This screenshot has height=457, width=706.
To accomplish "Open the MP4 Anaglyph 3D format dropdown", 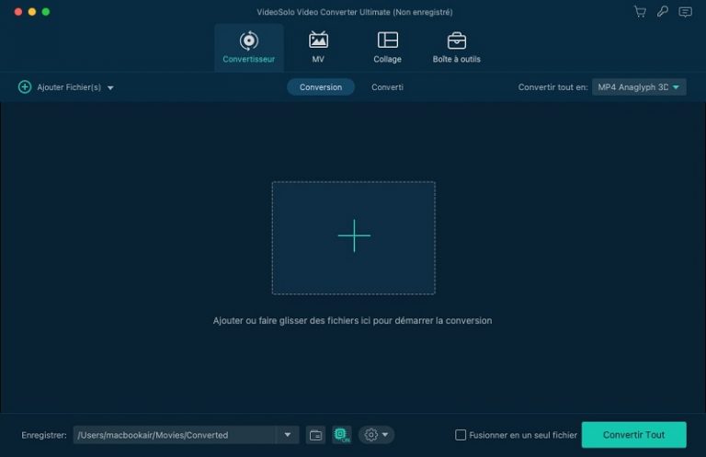I will click(639, 87).
